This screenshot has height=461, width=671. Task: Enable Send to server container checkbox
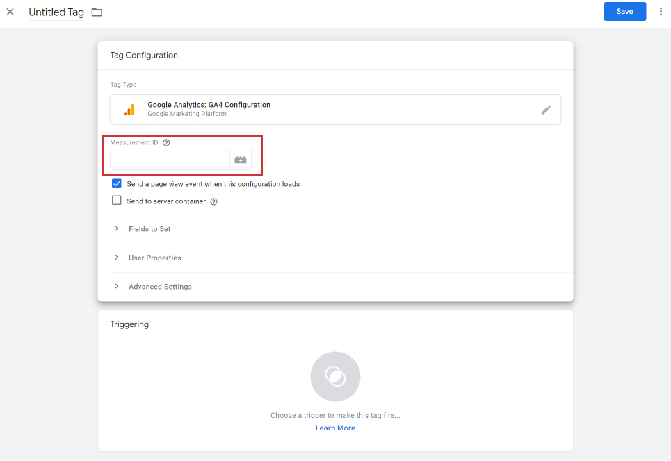click(x=116, y=201)
